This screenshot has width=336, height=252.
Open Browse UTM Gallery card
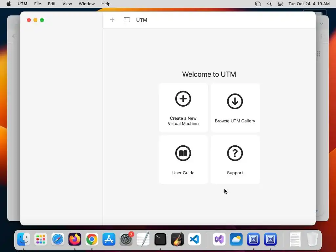pyautogui.click(x=235, y=108)
